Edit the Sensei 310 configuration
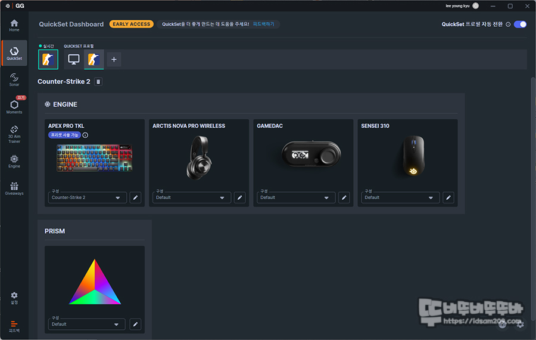 point(448,197)
